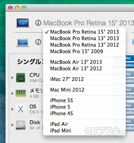Image resolution: width=134 pixels, height=143 pixels.
Task: Click the info icon beside MacBook Pro Retina title
Action: pos(38,23)
